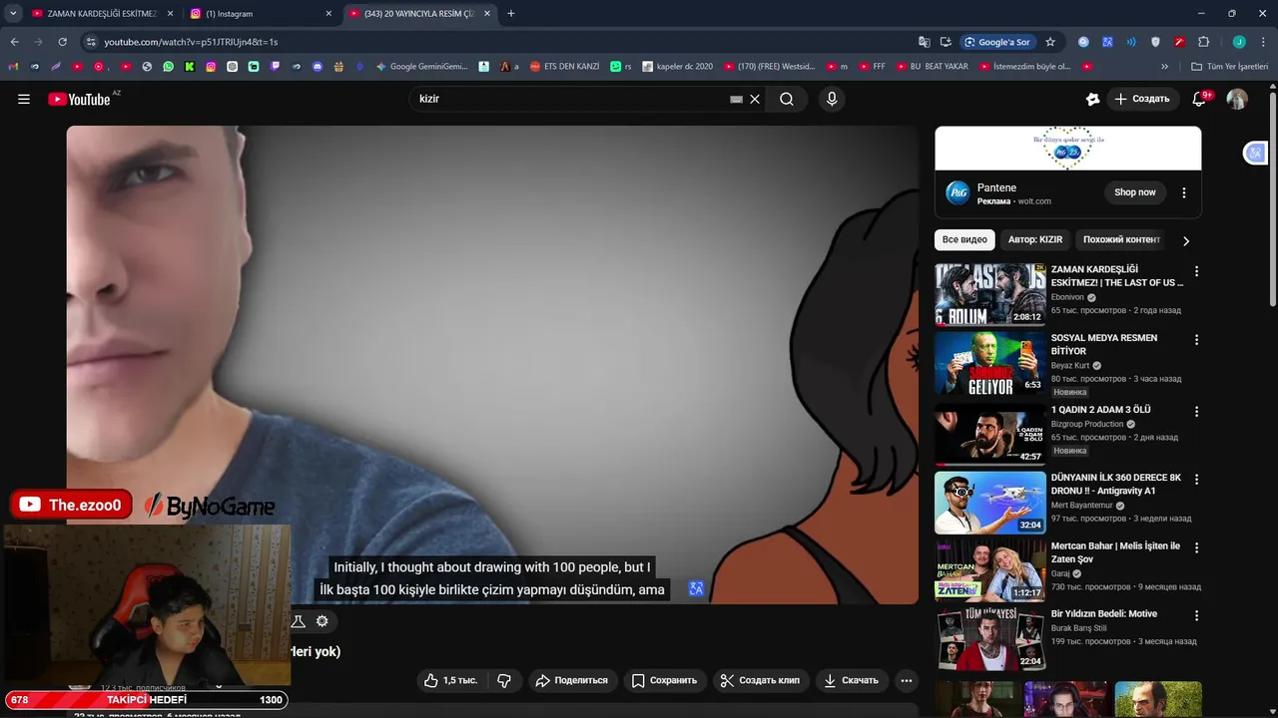Toggle the subtitle translate icon on the video
This screenshot has width=1278, height=718.
coord(696,589)
